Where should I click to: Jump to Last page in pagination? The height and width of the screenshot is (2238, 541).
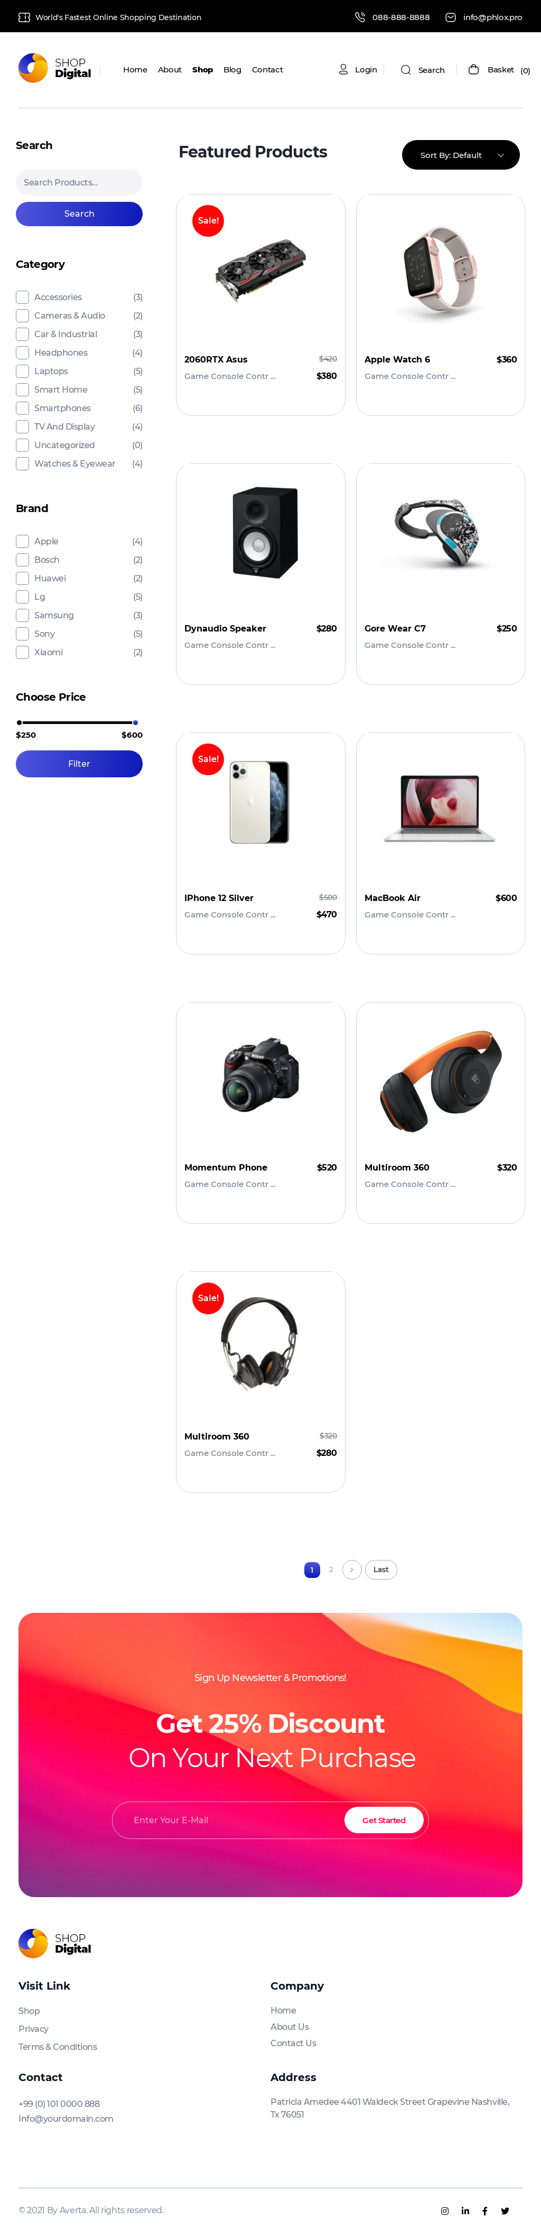[x=380, y=1569]
